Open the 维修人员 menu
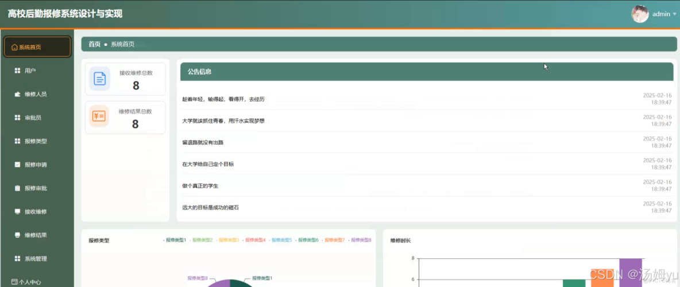 37,94
